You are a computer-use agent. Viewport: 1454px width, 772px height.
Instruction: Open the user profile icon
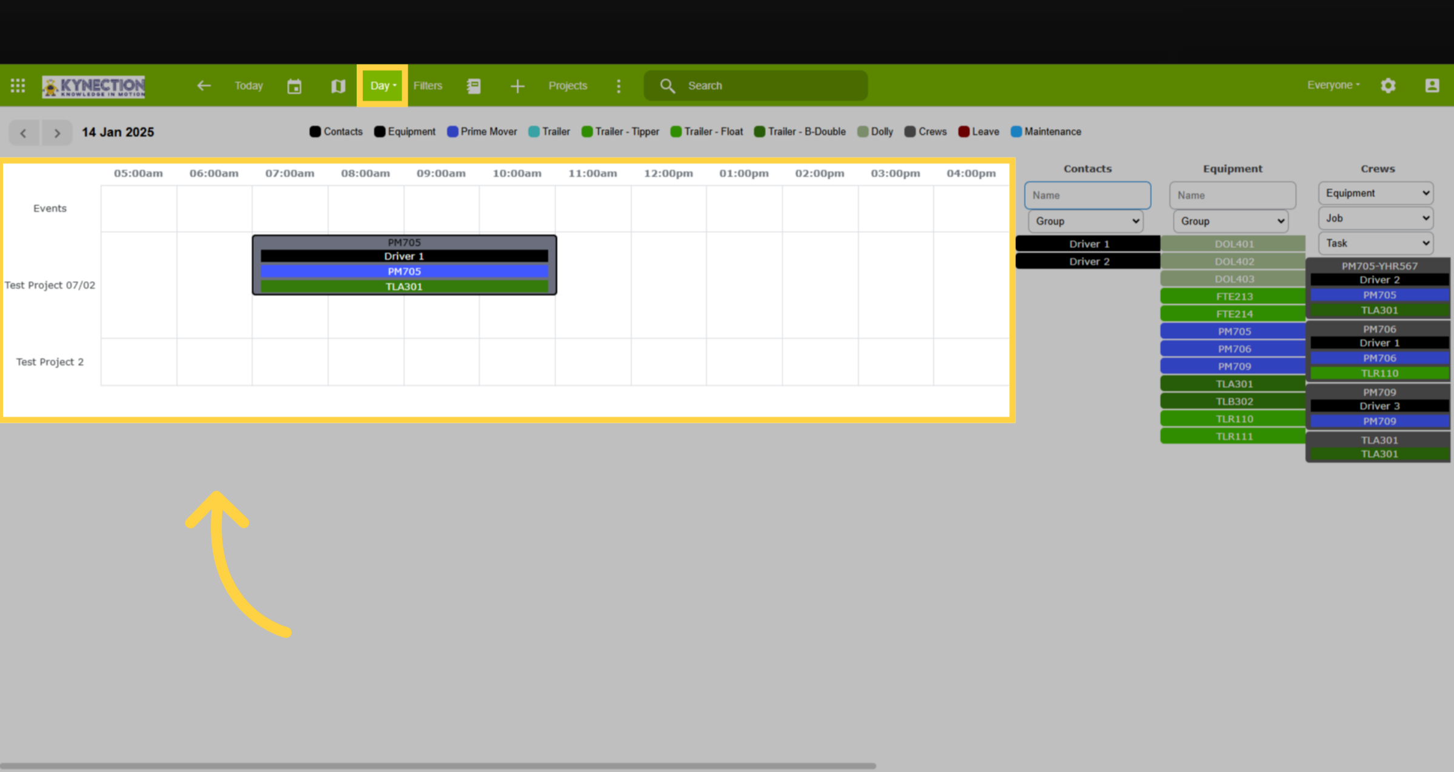tap(1432, 85)
